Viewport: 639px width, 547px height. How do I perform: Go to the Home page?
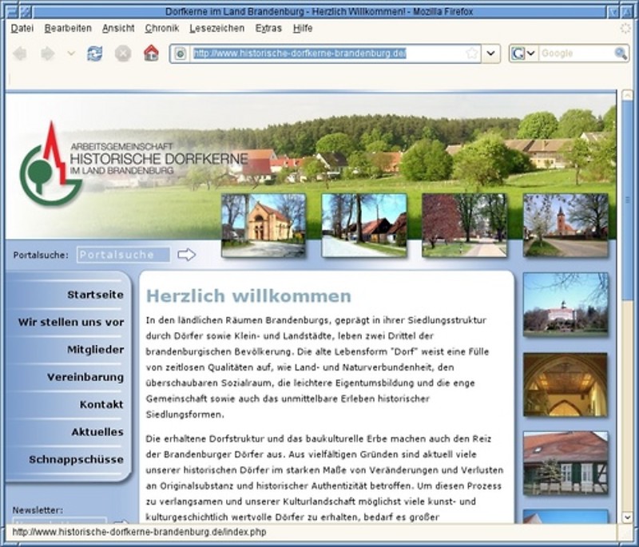[151, 53]
